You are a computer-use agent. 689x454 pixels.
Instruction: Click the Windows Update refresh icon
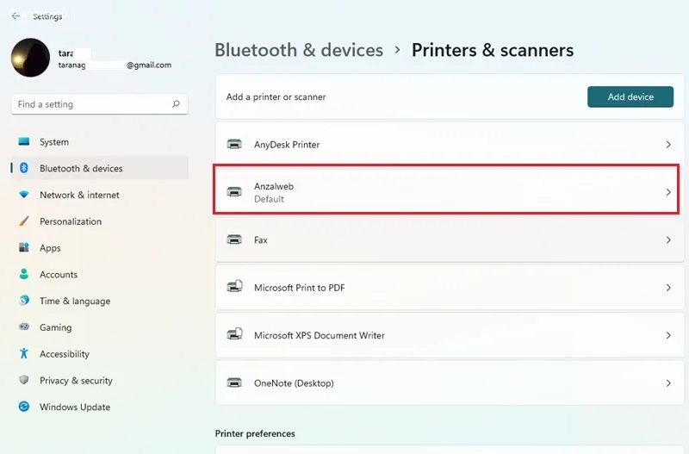[24, 407]
